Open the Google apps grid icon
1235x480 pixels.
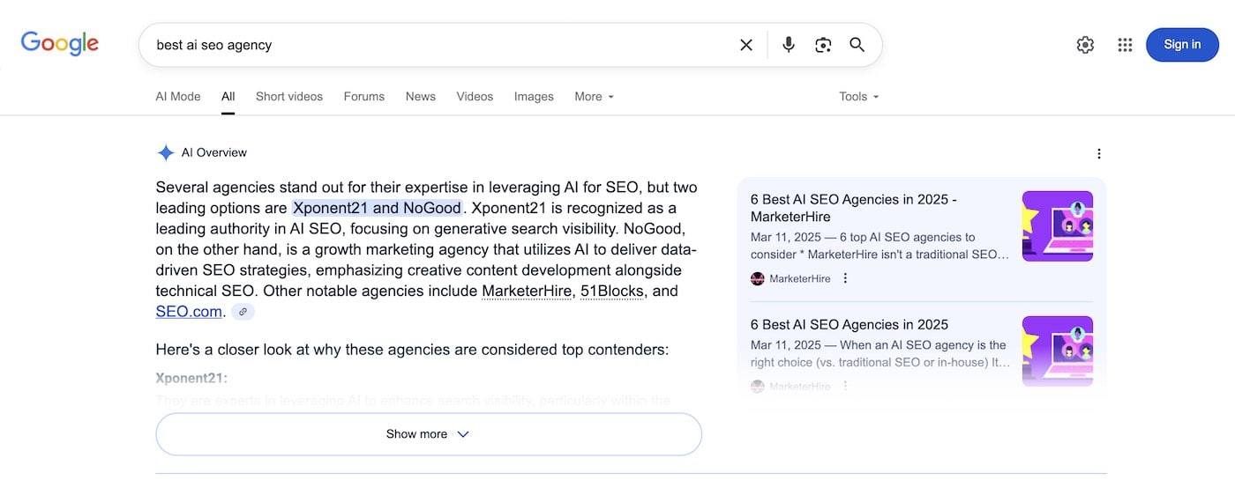coord(1125,45)
